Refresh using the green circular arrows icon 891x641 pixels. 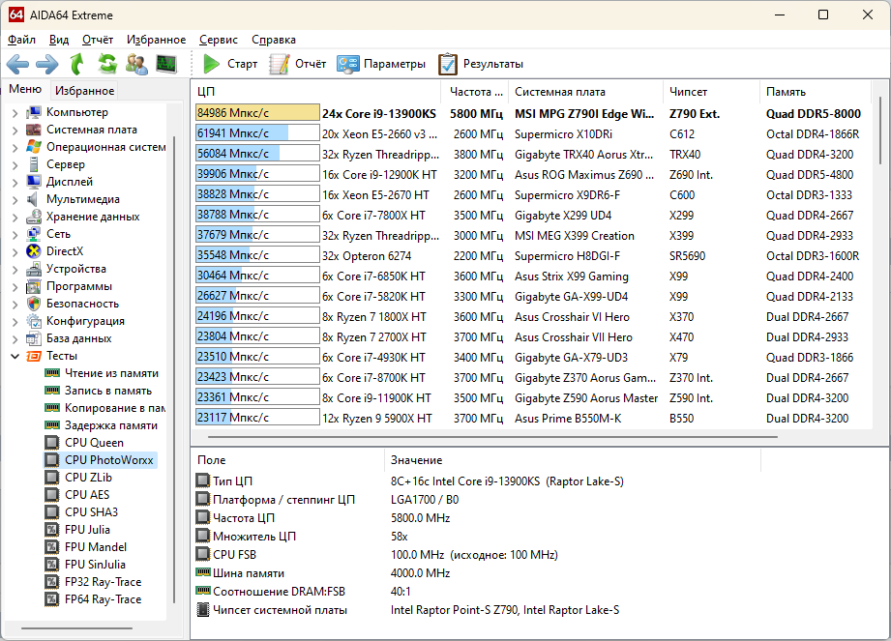[106, 64]
